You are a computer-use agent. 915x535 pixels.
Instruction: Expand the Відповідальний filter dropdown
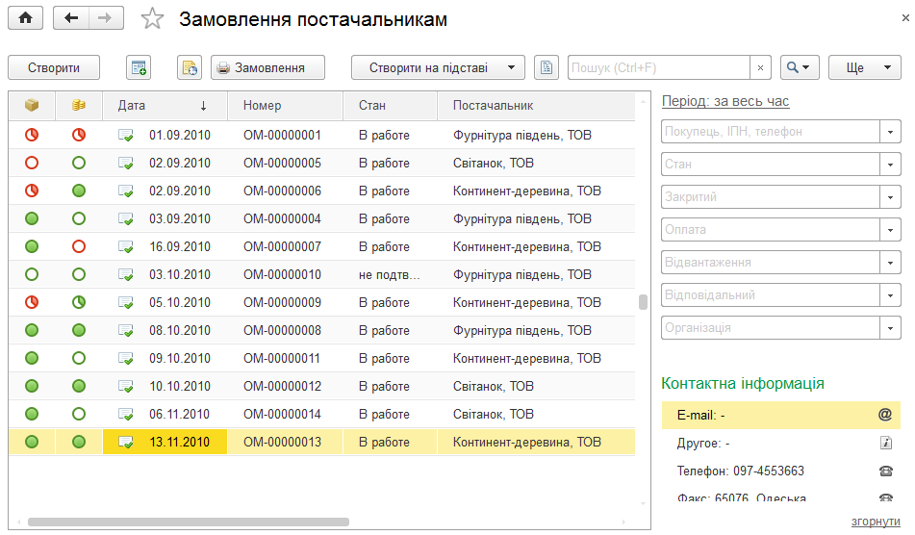[891, 294]
